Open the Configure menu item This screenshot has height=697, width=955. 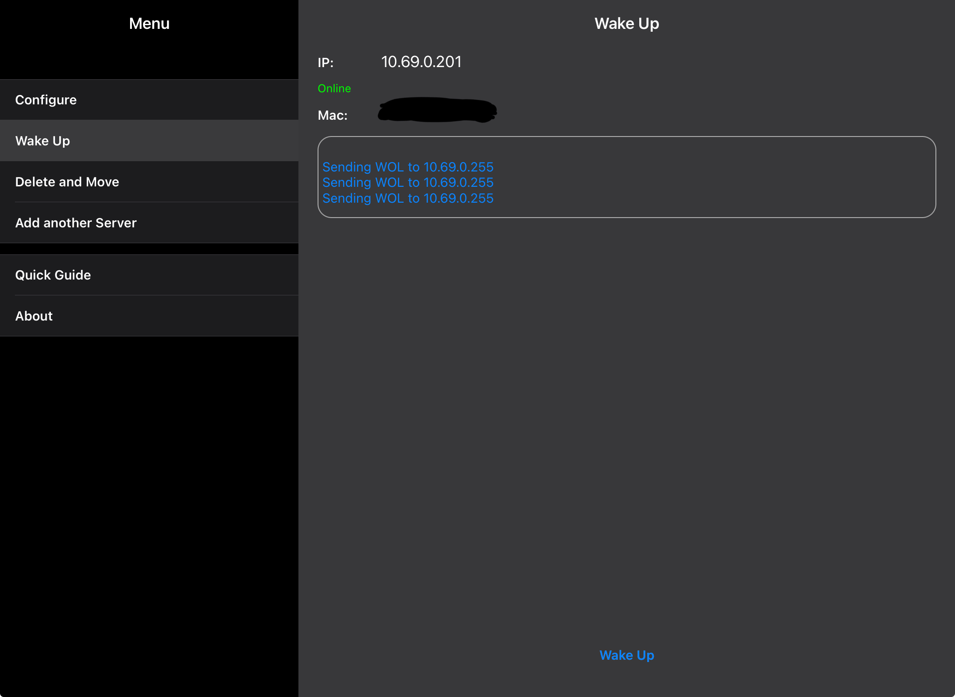coord(46,100)
